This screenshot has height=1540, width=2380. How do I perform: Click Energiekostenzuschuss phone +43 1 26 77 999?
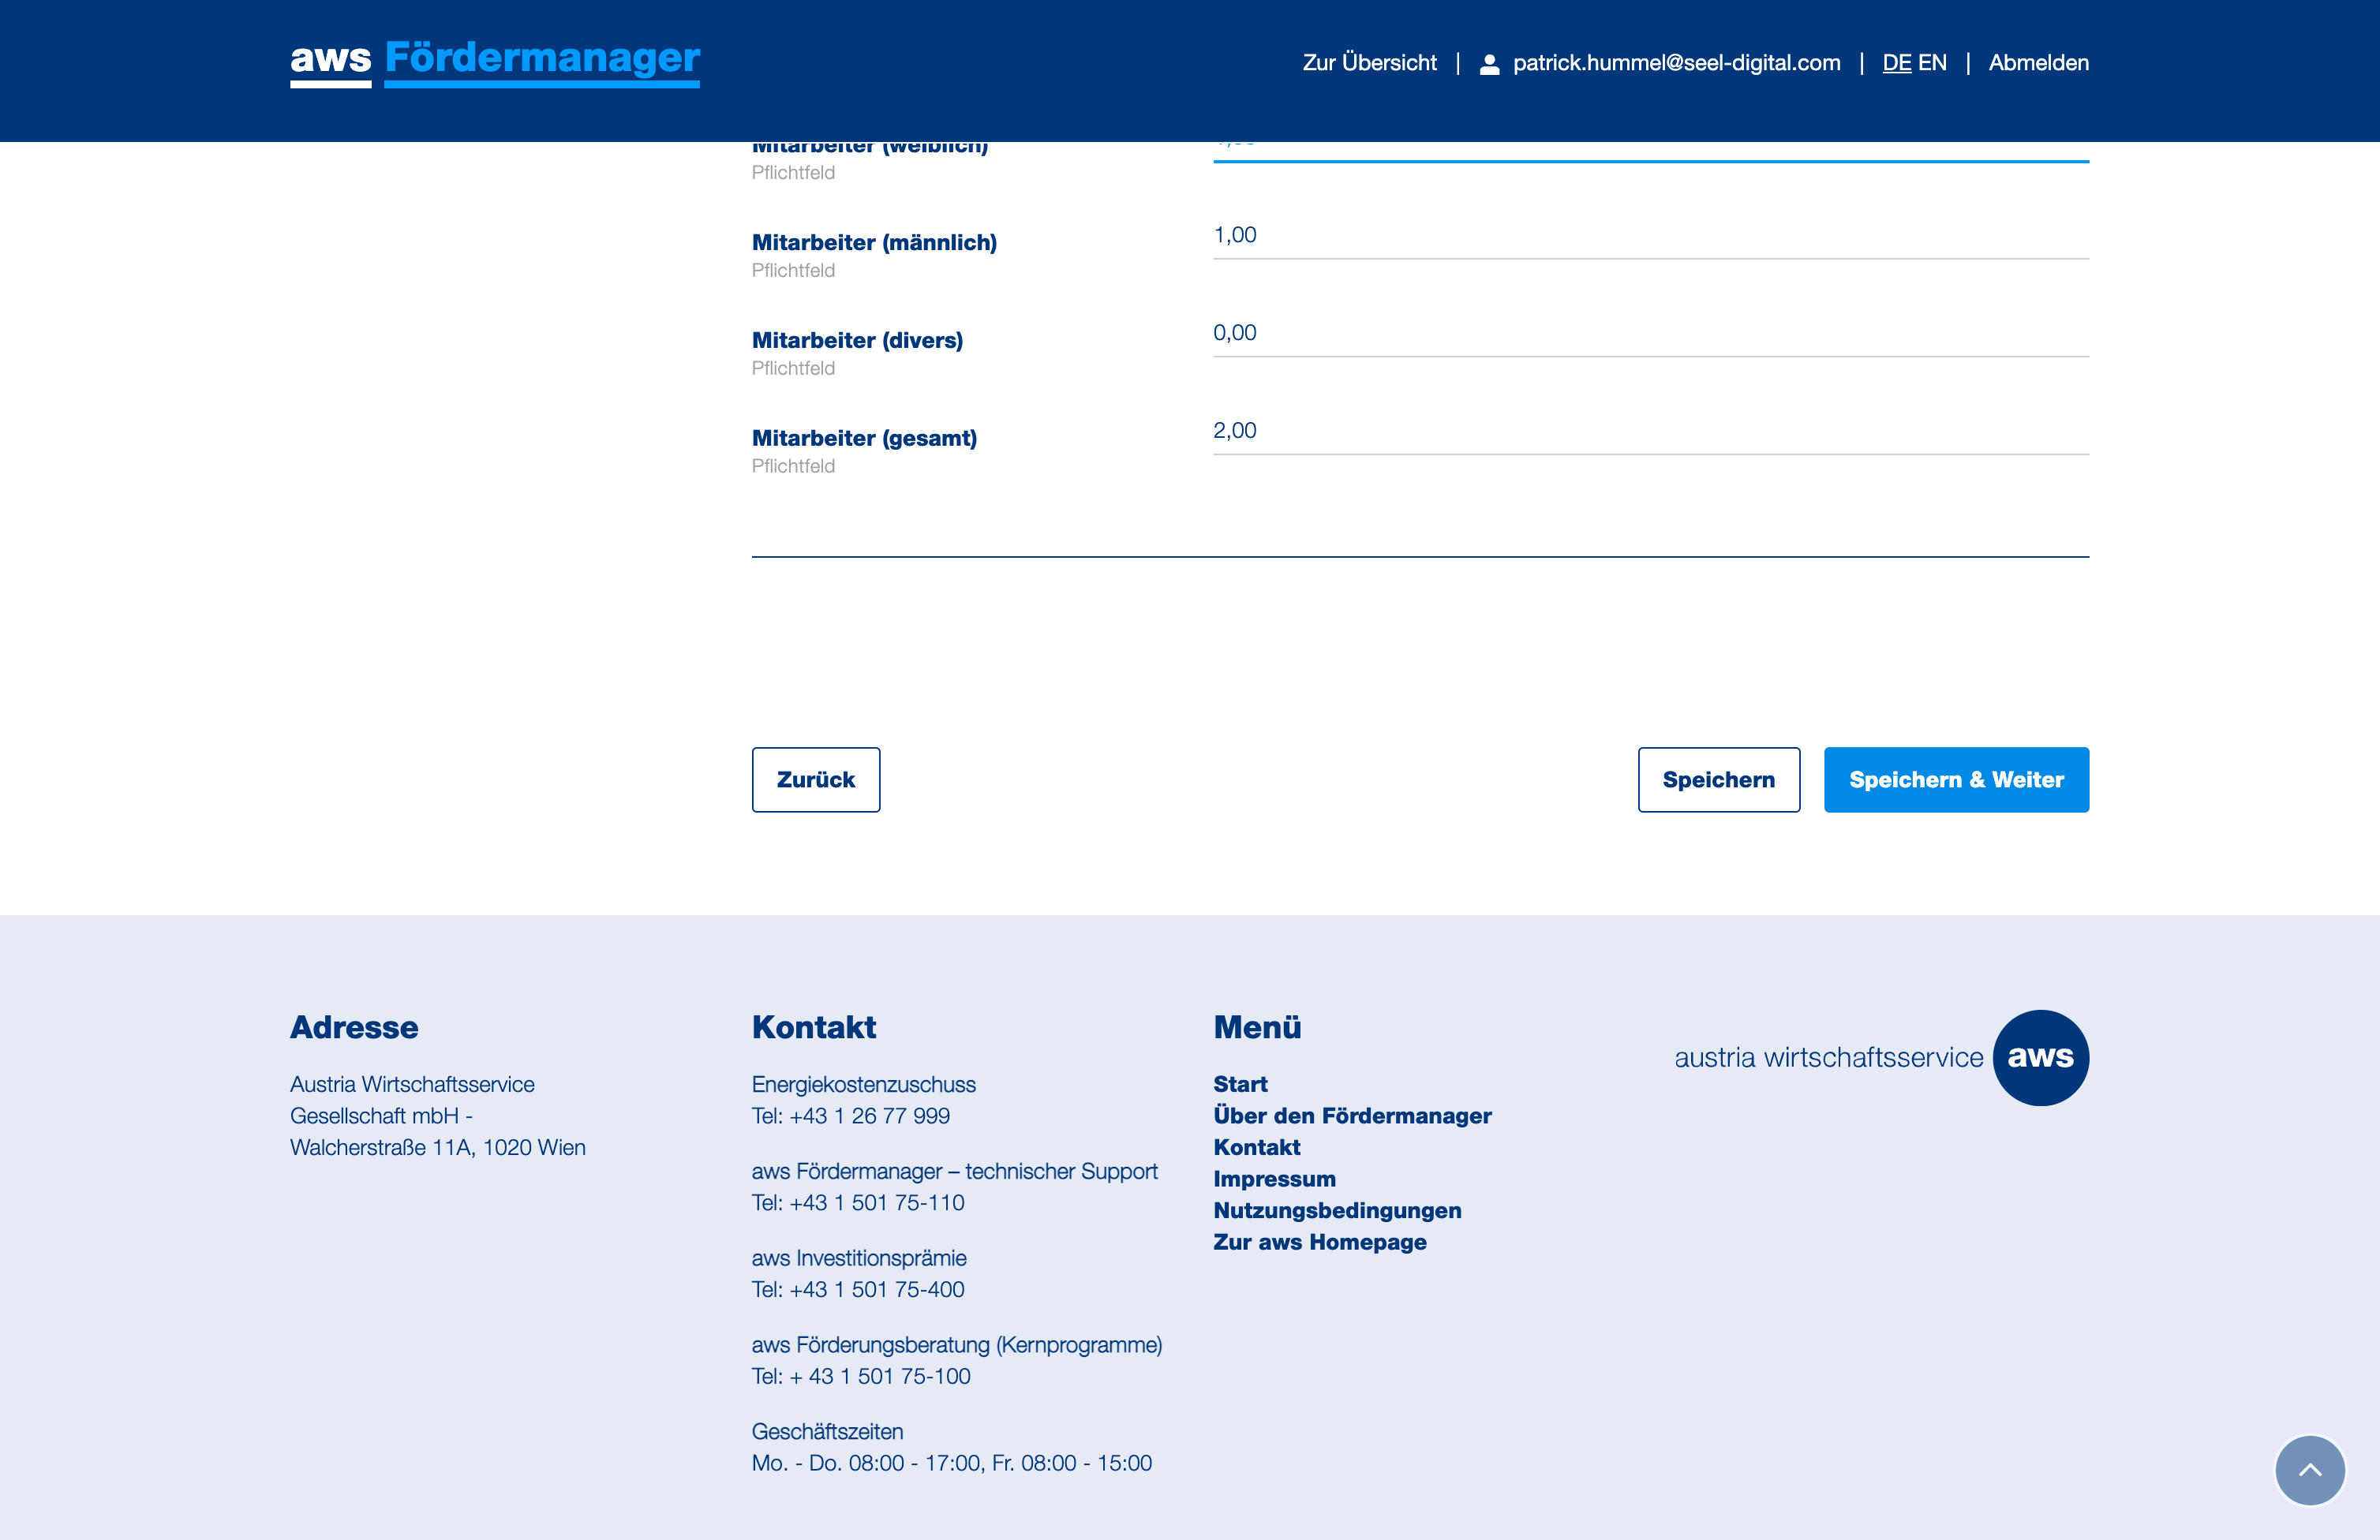coord(851,1116)
